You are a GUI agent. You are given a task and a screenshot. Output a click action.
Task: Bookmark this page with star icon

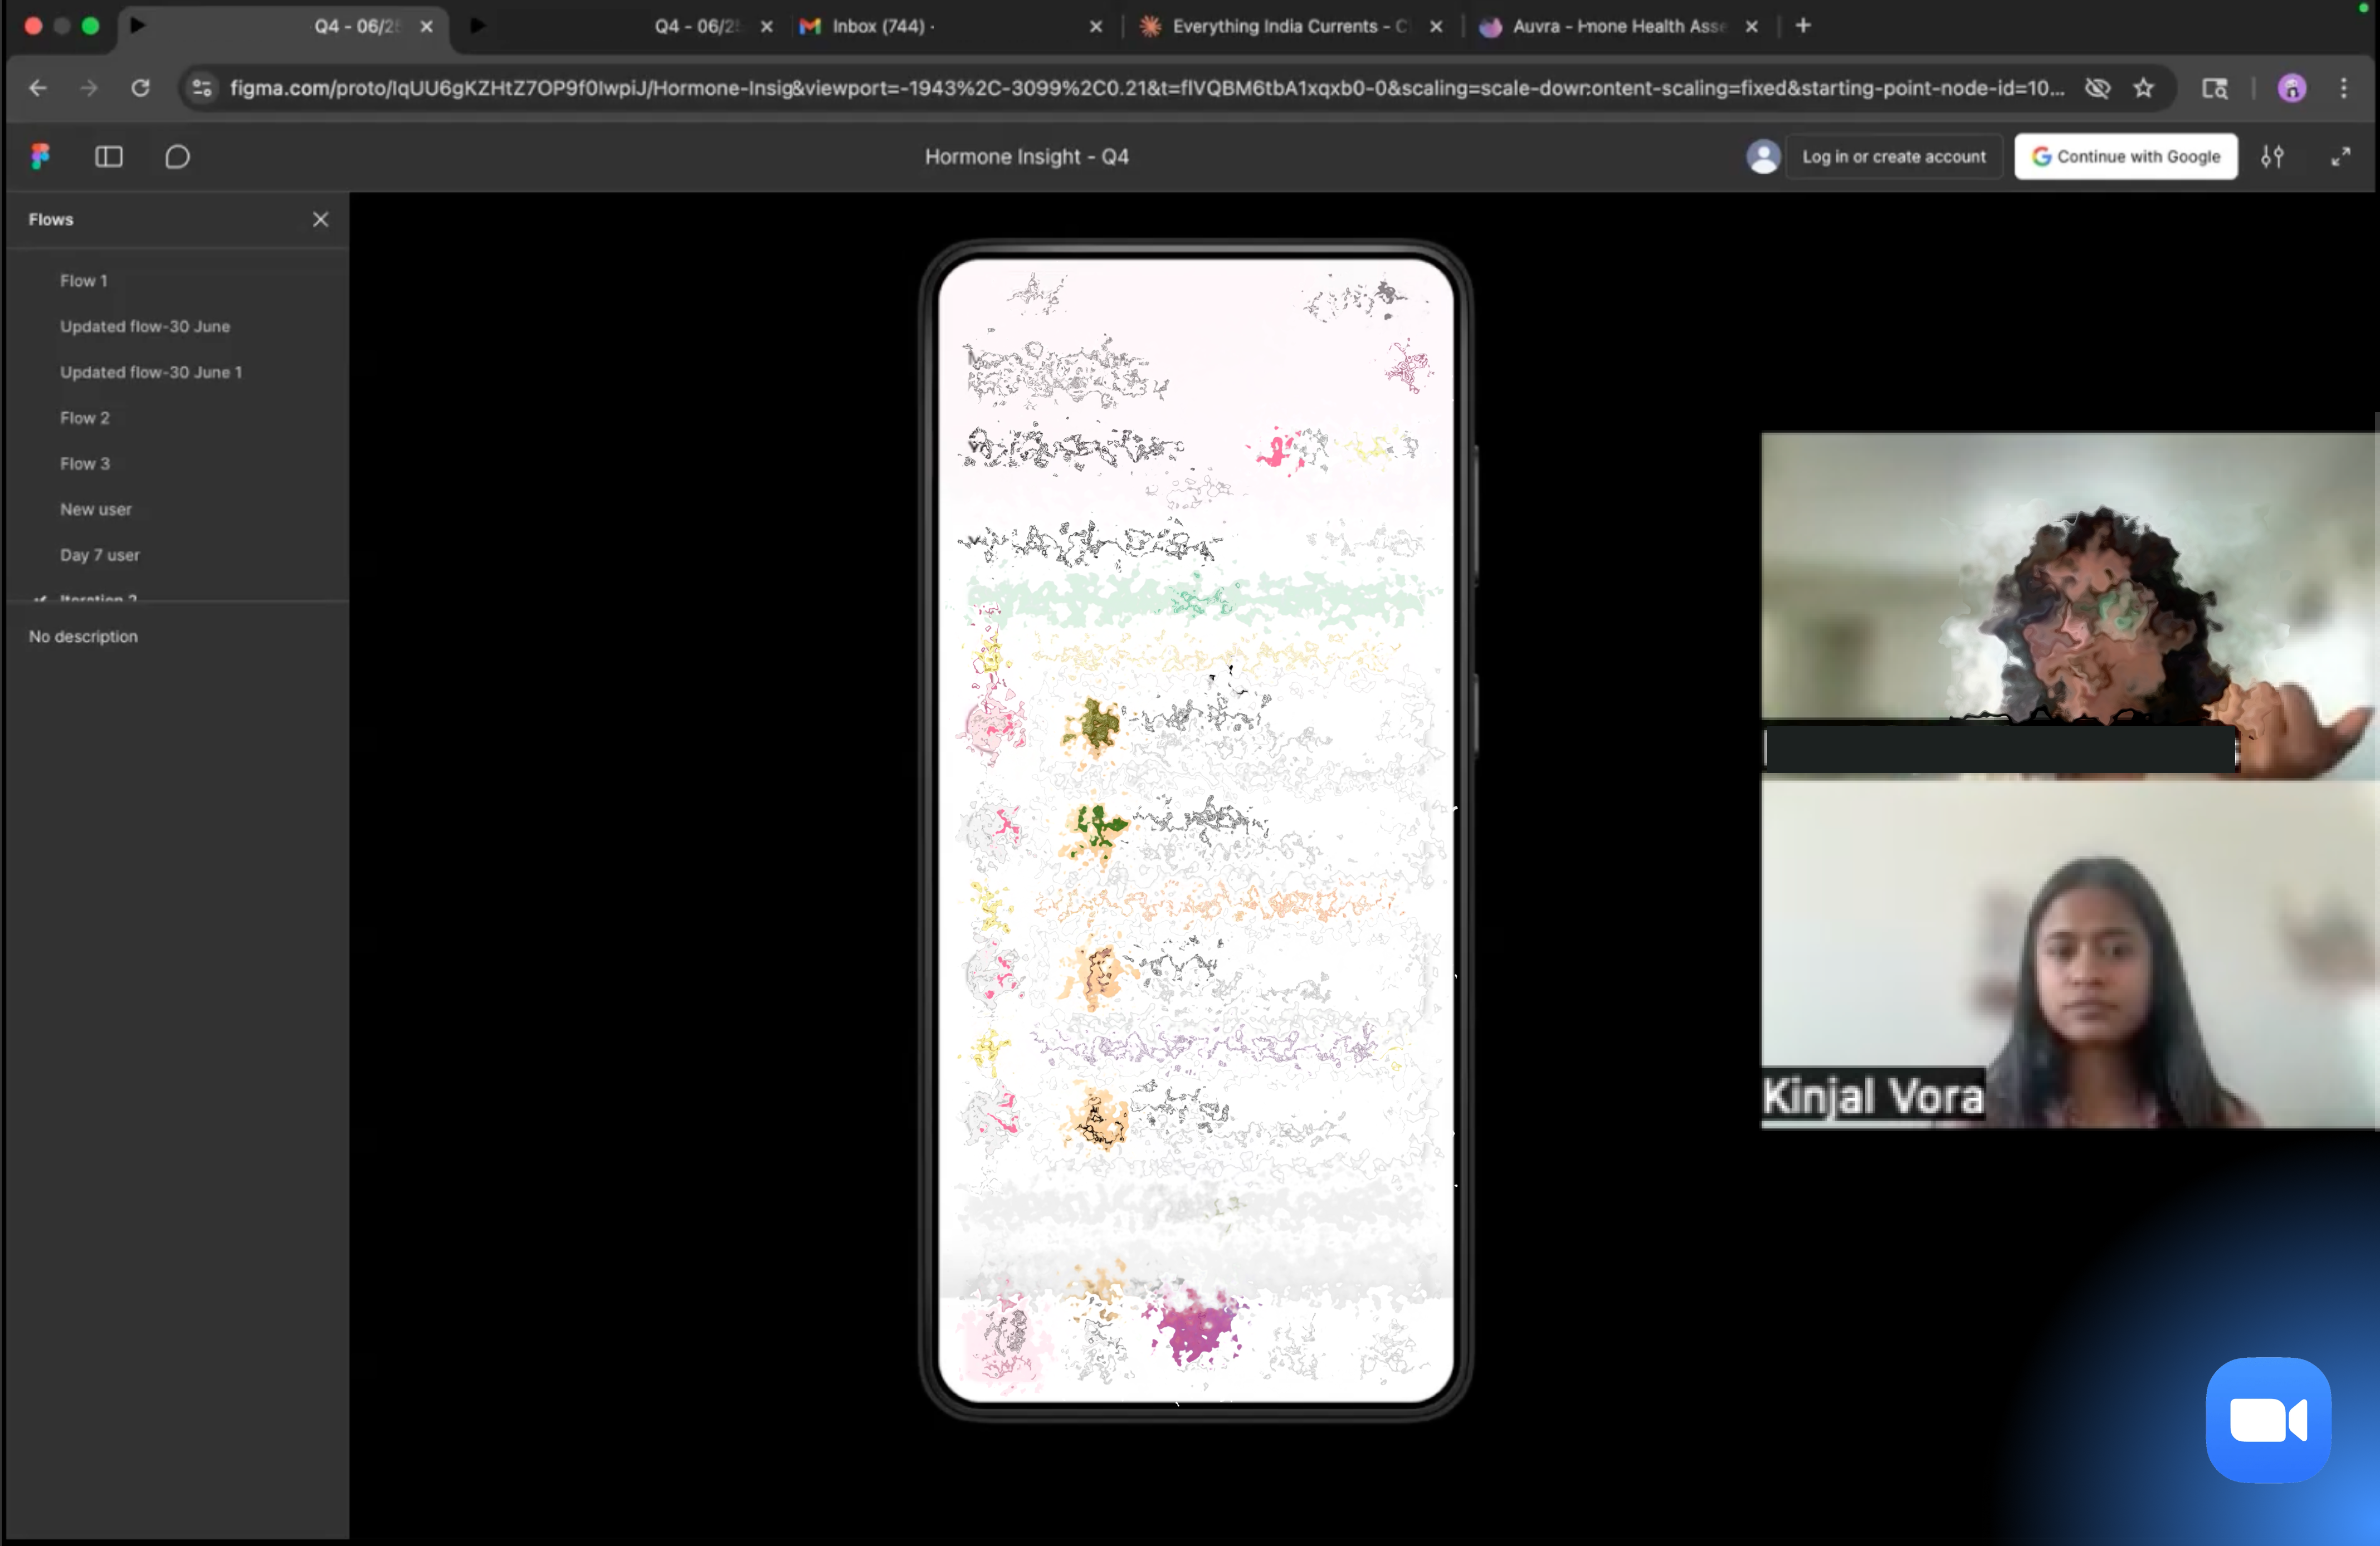[x=2143, y=88]
